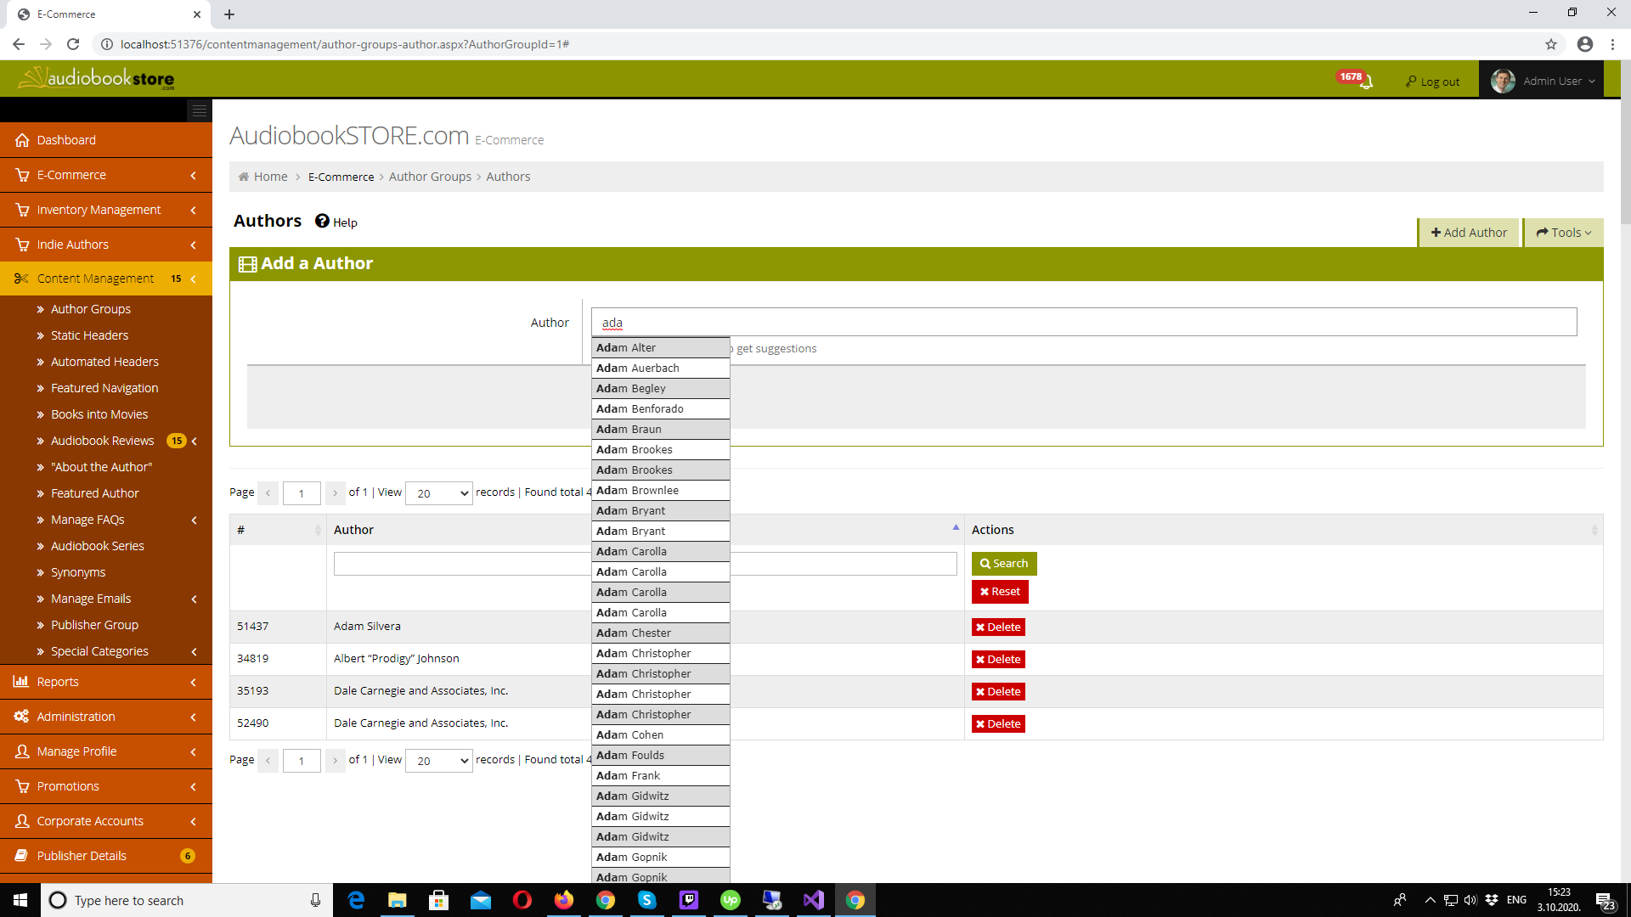Click the Log out link

click(x=1432, y=82)
